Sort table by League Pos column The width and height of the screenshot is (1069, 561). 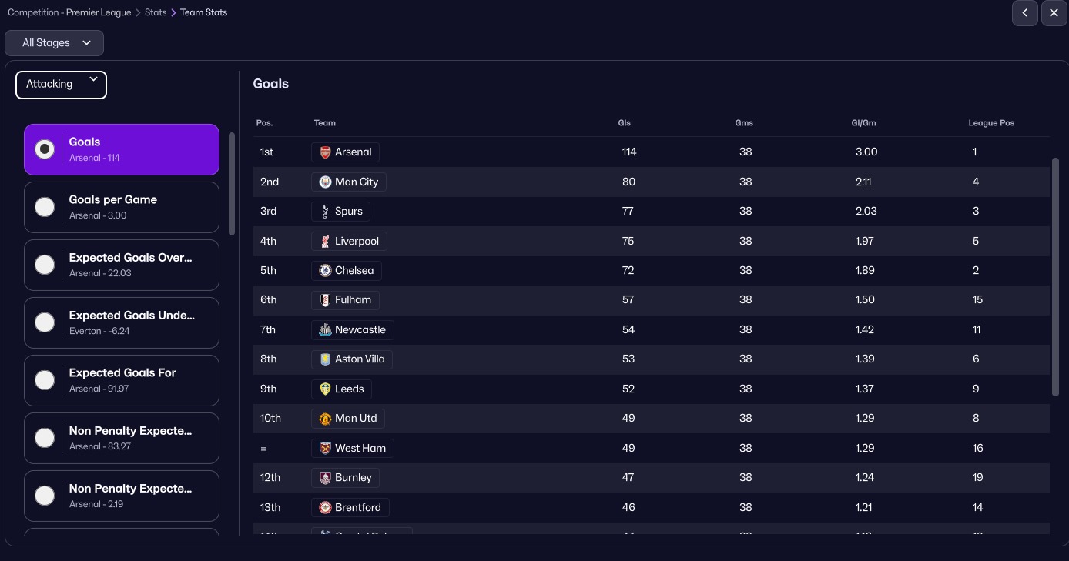tap(990, 123)
